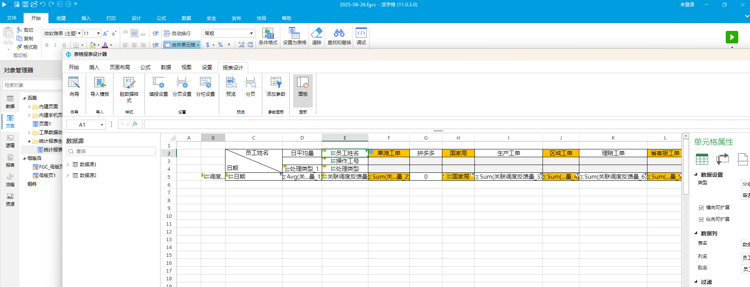
Task: Collapse the 母版页 tree node
Action: [24, 158]
